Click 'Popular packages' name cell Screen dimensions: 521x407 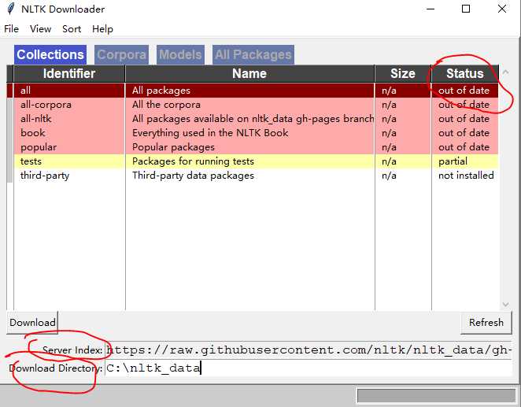(249, 147)
